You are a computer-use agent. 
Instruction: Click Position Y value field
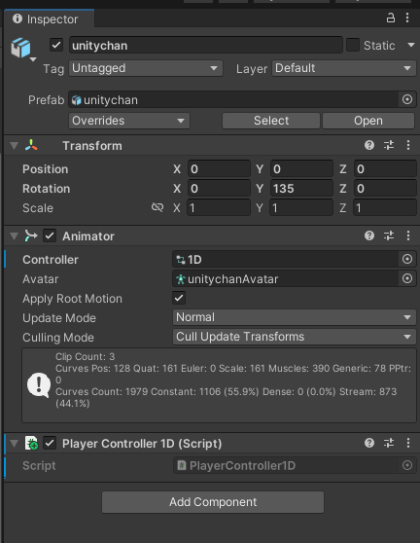301,169
